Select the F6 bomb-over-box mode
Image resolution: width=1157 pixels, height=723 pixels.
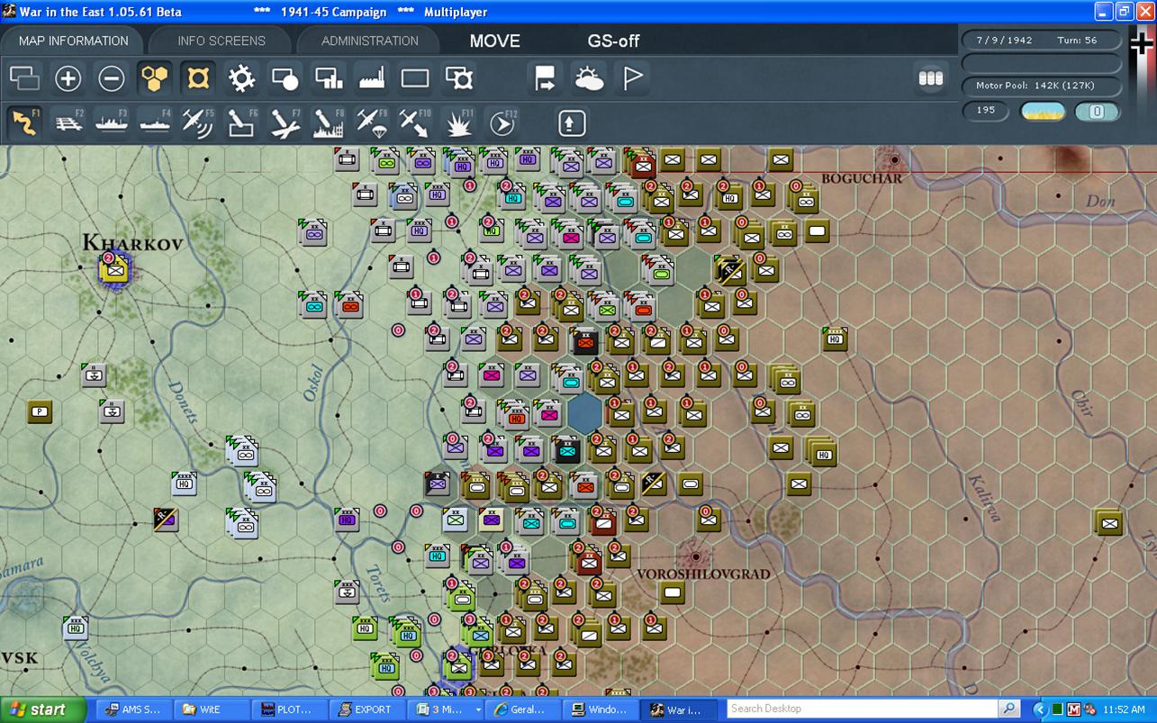coord(241,122)
